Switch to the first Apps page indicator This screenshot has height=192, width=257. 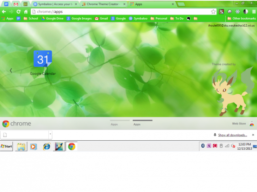click(120, 122)
